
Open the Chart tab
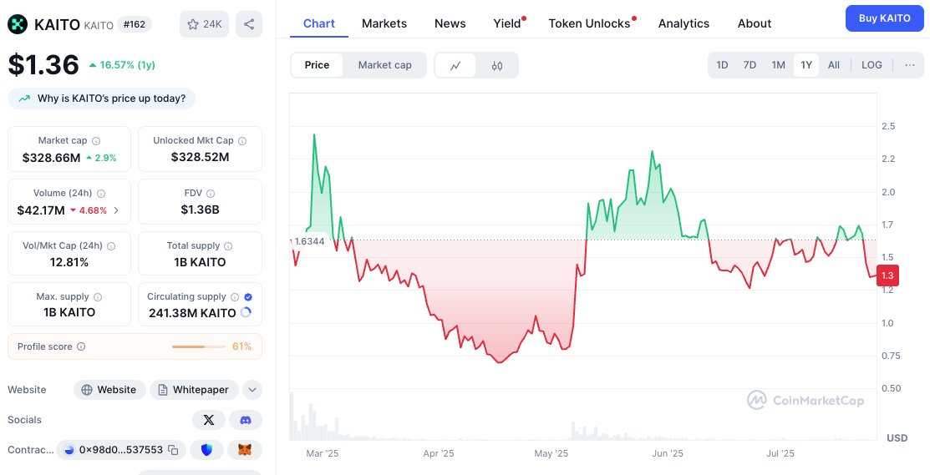(x=319, y=23)
